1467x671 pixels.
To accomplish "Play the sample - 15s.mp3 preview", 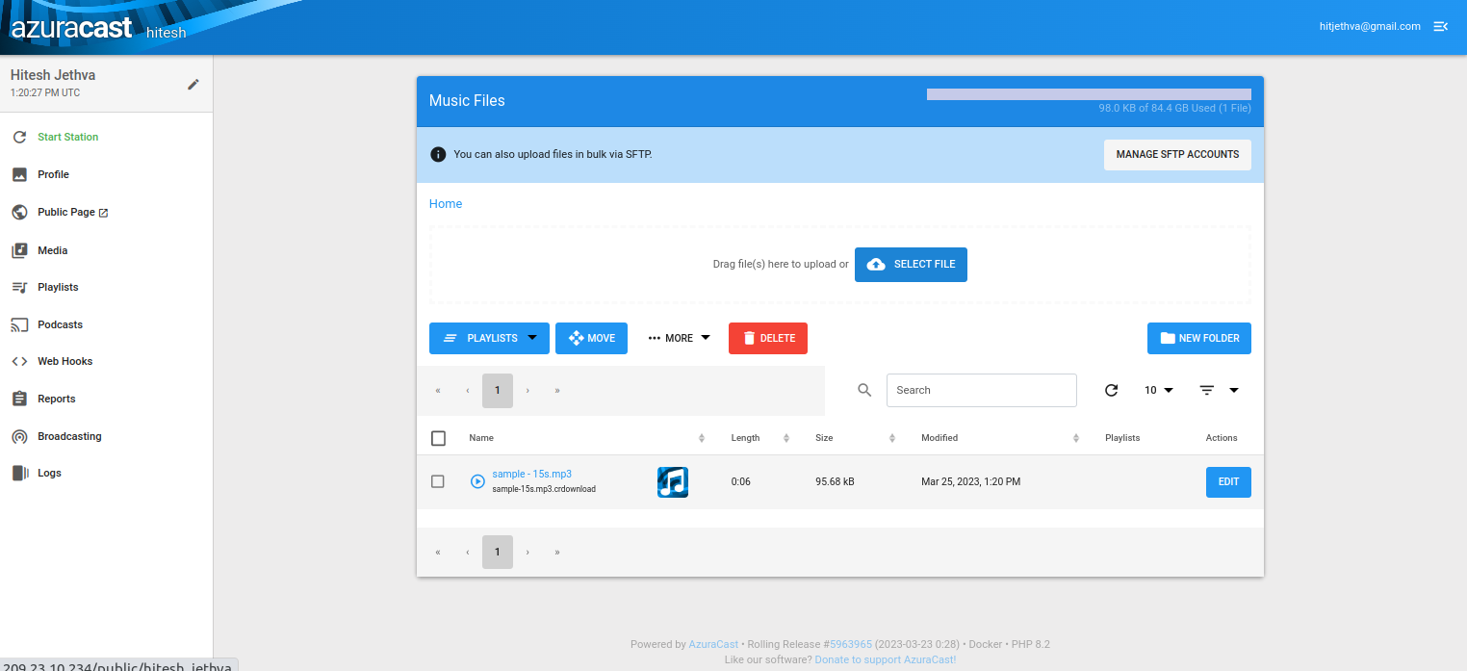I will tap(477, 481).
